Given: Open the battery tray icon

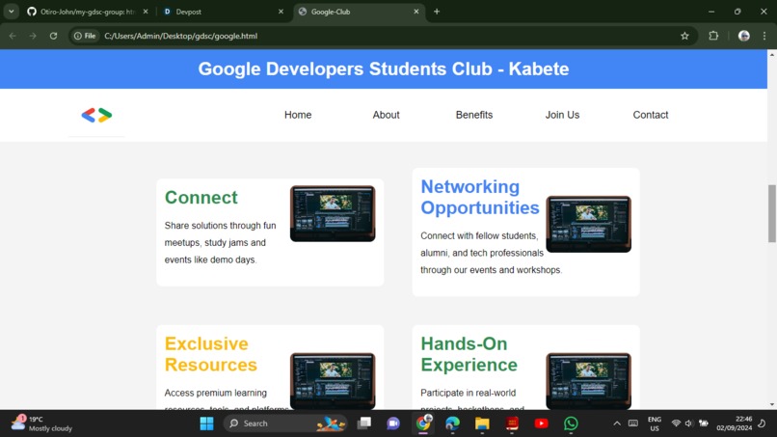Looking at the screenshot, I should click(x=703, y=423).
